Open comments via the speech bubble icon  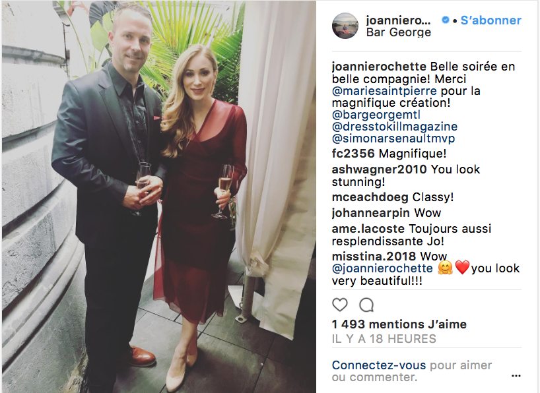click(x=366, y=305)
